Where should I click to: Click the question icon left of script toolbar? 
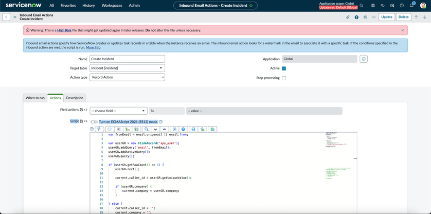point(92,129)
